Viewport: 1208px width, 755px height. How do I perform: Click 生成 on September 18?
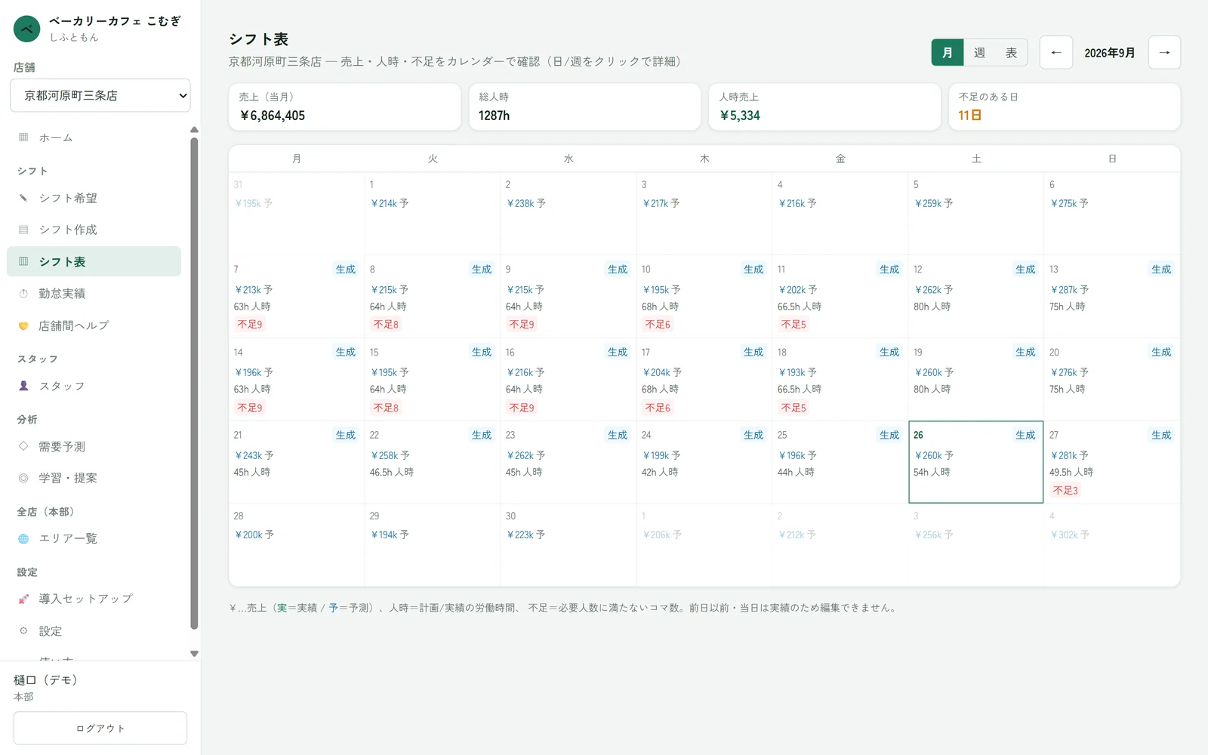pos(889,352)
